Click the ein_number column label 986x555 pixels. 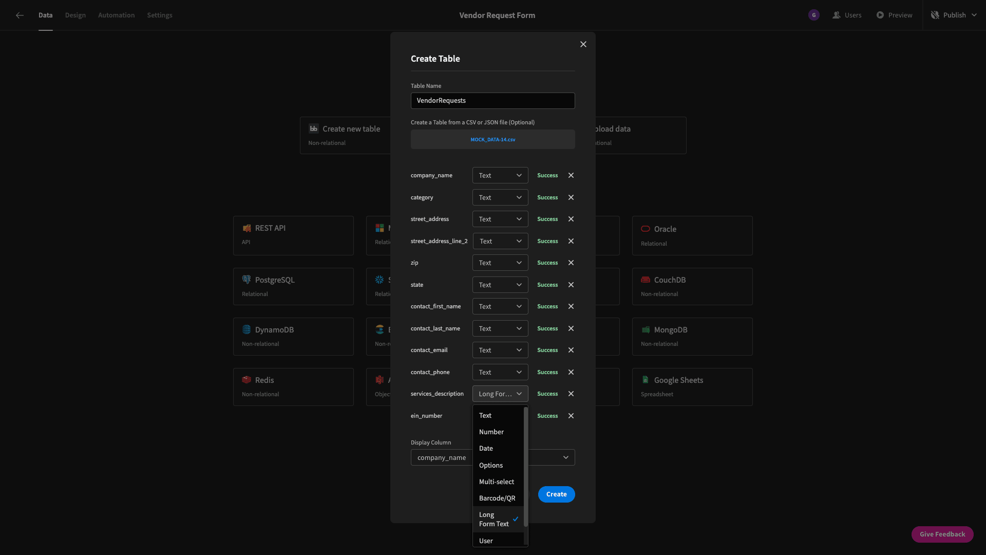(x=426, y=416)
